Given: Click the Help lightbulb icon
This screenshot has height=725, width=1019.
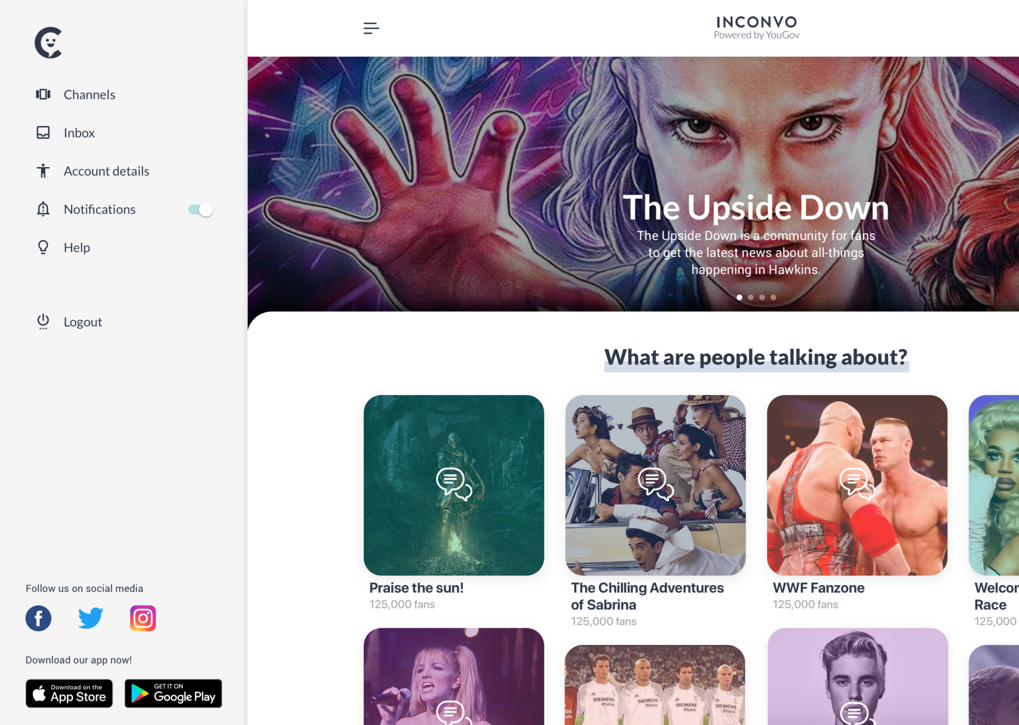Looking at the screenshot, I should (x=42, y=248).
